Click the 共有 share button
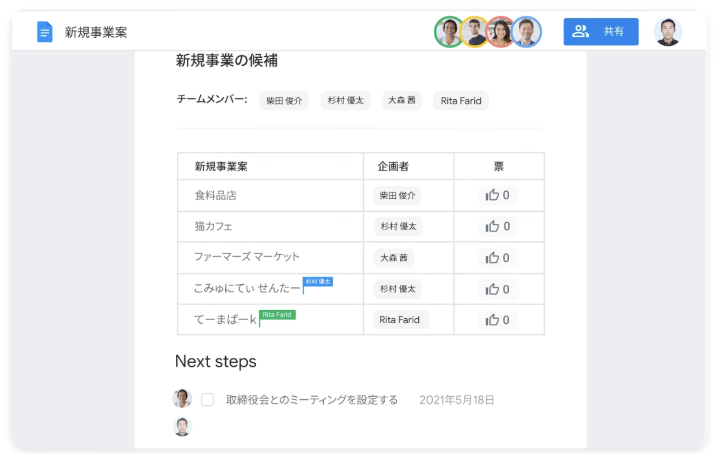This screenshot has width=713, height=454. point(600,32)
